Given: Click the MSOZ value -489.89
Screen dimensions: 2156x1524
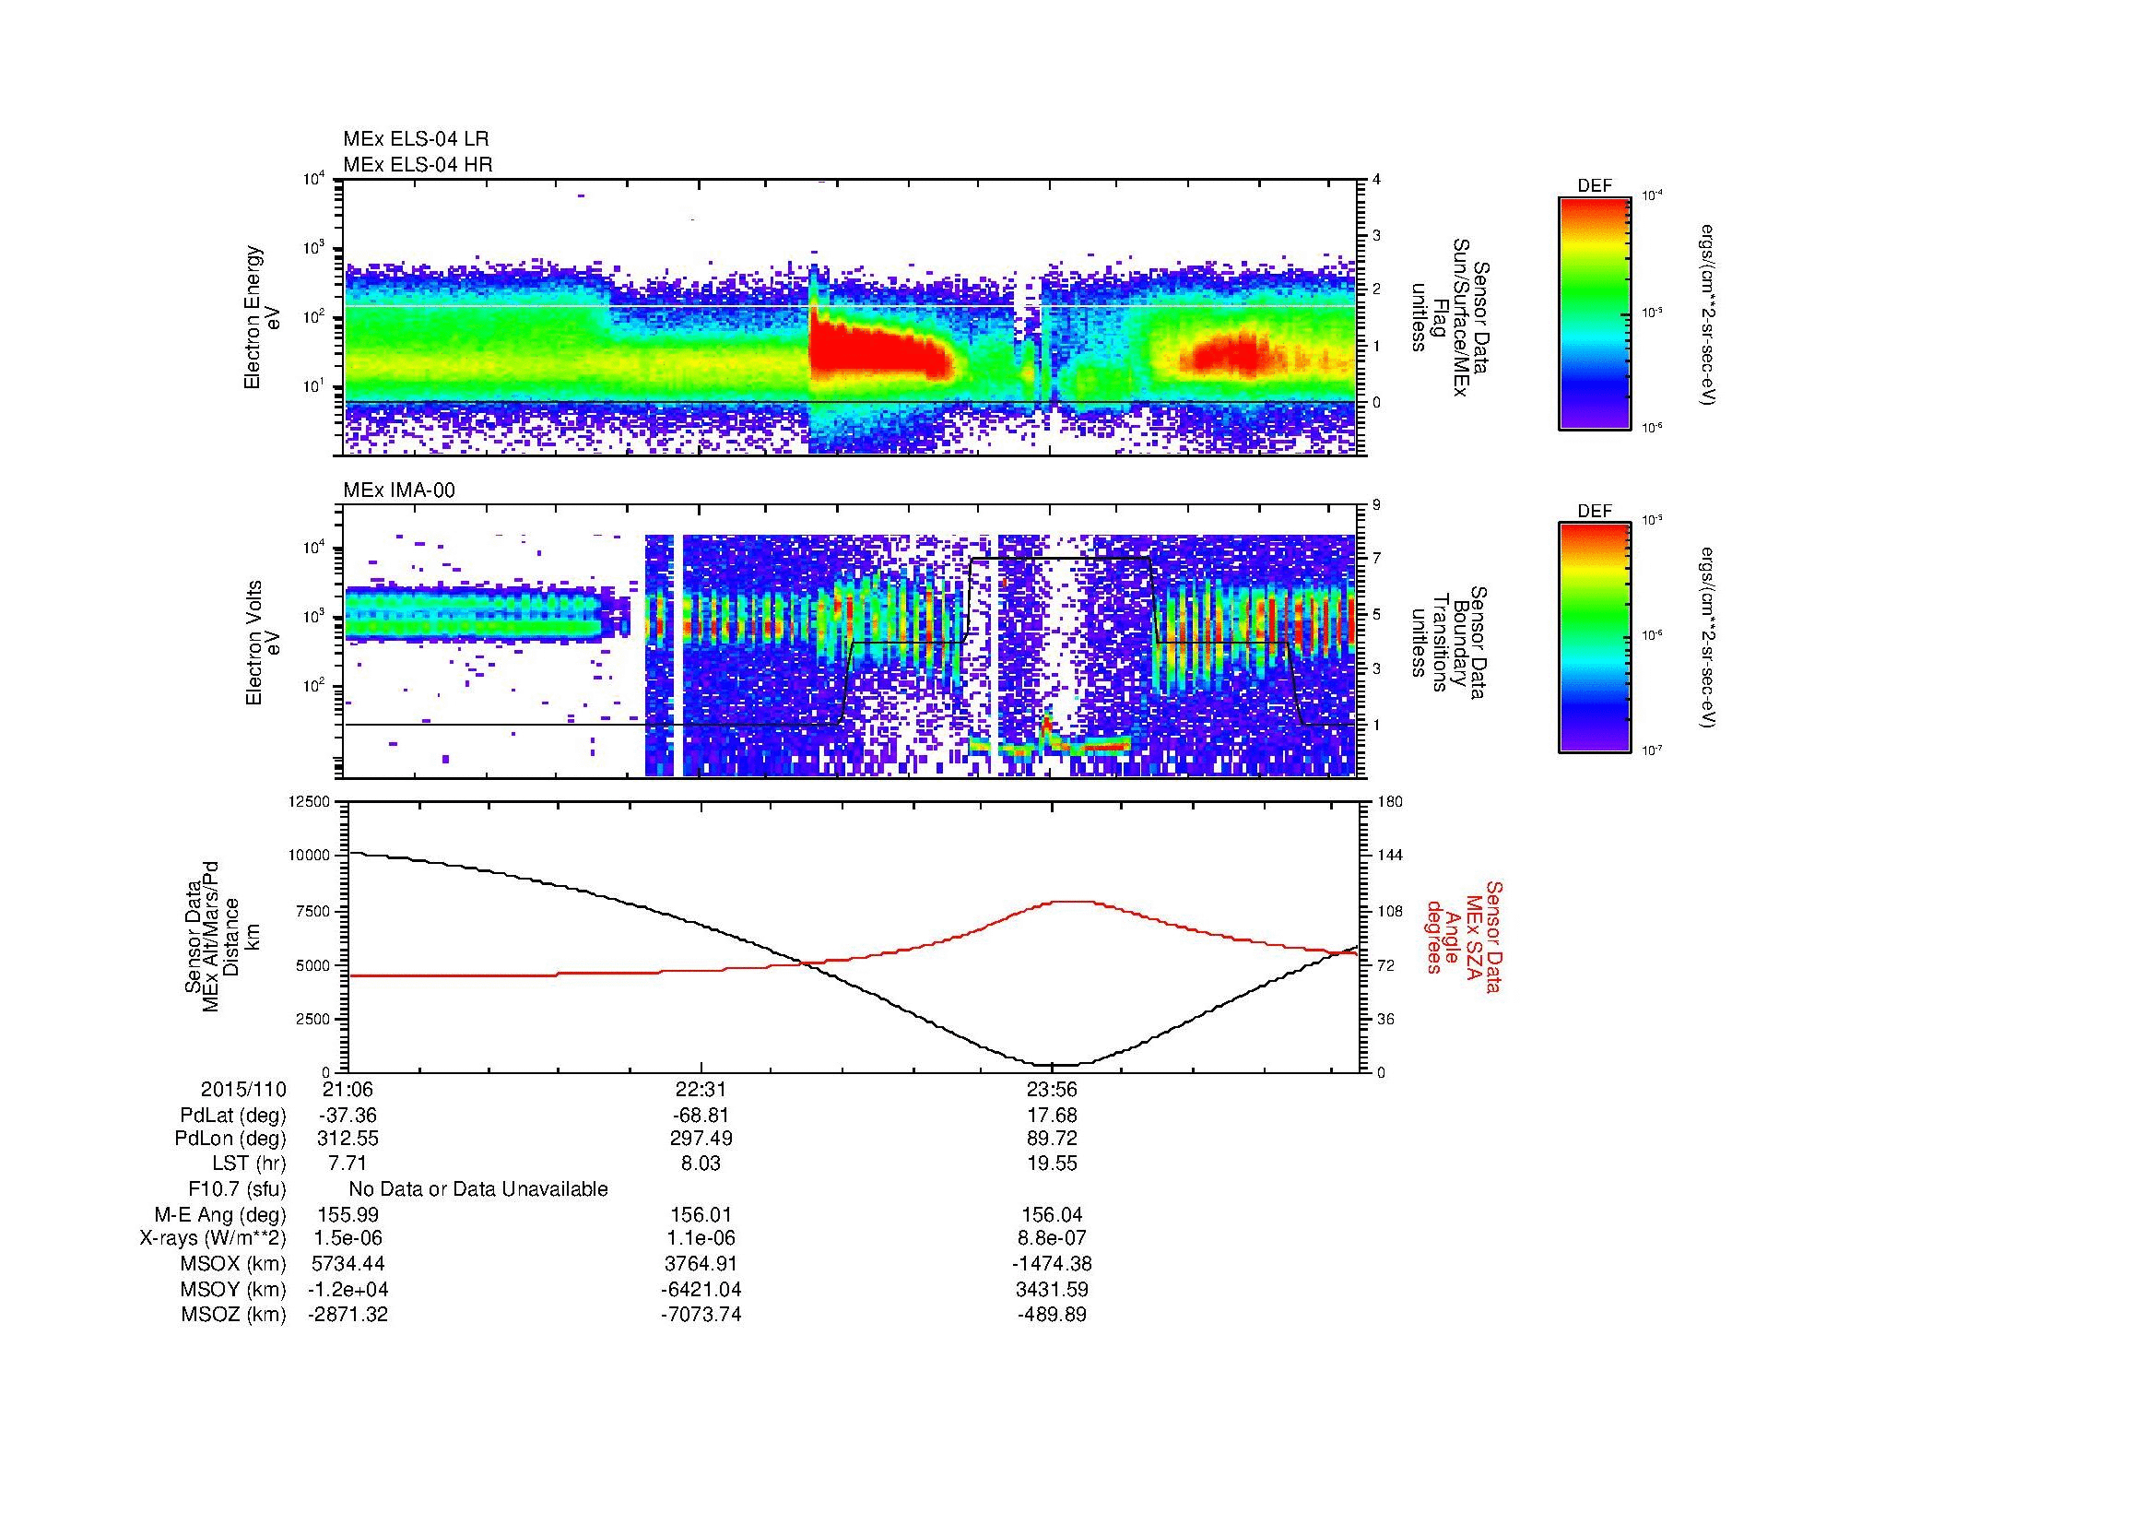Looking at the screenshot, I should [x=1053, y=1315].
